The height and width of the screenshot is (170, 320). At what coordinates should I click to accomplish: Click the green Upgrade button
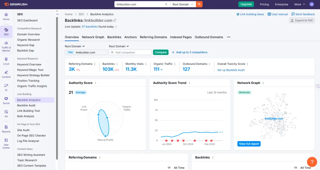tap(246, 4)
